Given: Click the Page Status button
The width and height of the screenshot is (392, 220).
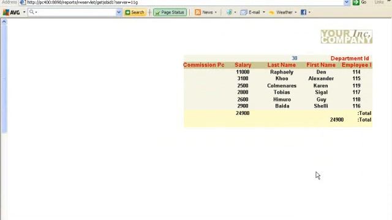Looking at the screenshot, I should [x=170, y=12].
